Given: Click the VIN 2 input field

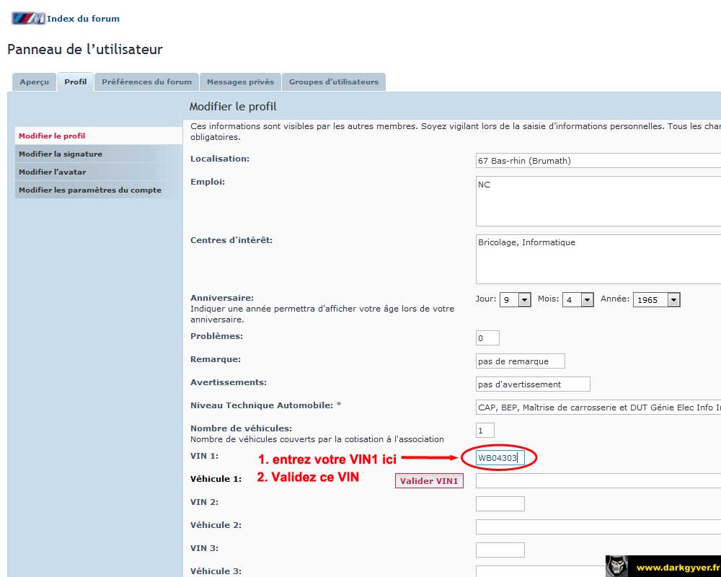Looking at the screenshot, I should pyautogui.click(x=500, y=503).
